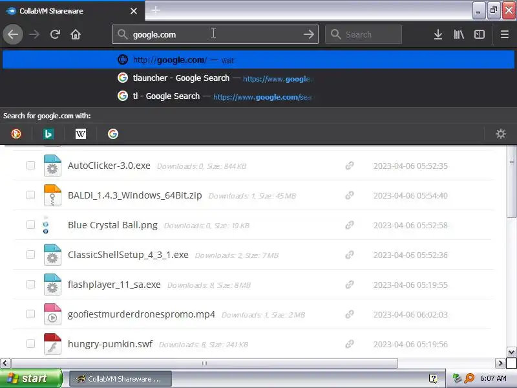
Task: Click the AutoClicker-3.0.exe file icon
Action: click(x=52, y=166)
